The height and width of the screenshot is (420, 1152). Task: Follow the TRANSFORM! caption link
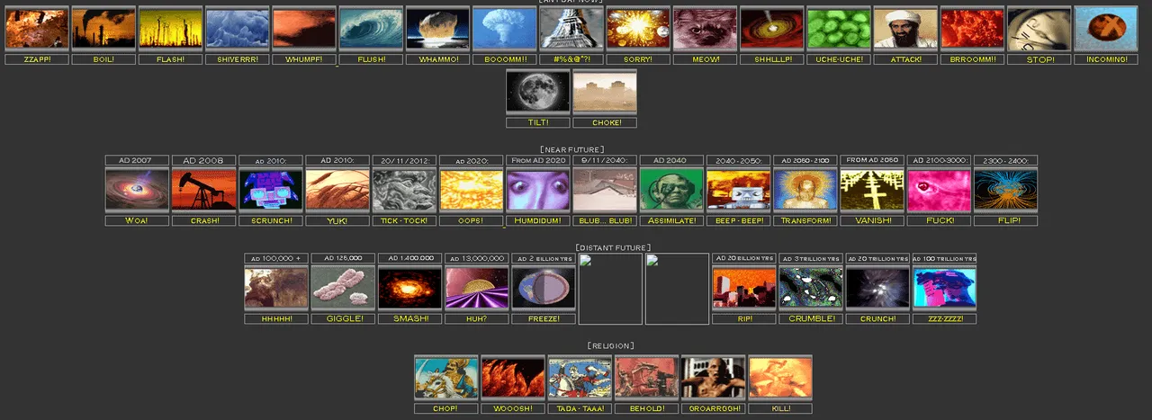(x=805, y=220)
